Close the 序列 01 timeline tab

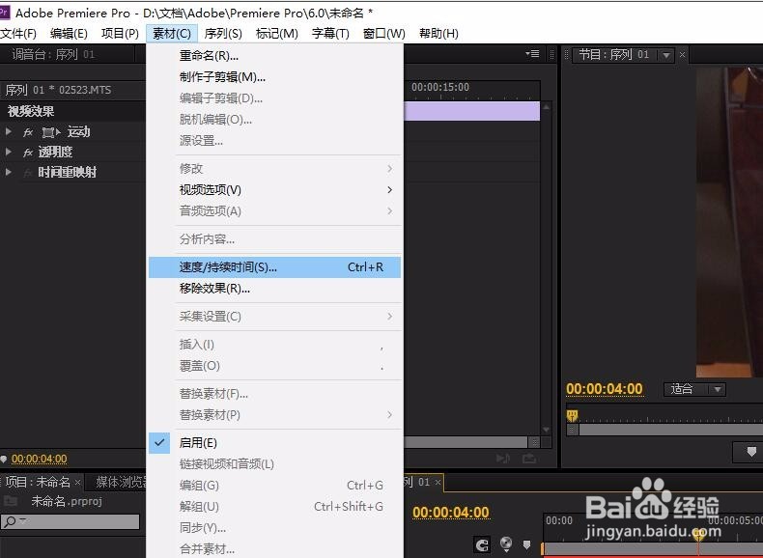click(438, 482)
